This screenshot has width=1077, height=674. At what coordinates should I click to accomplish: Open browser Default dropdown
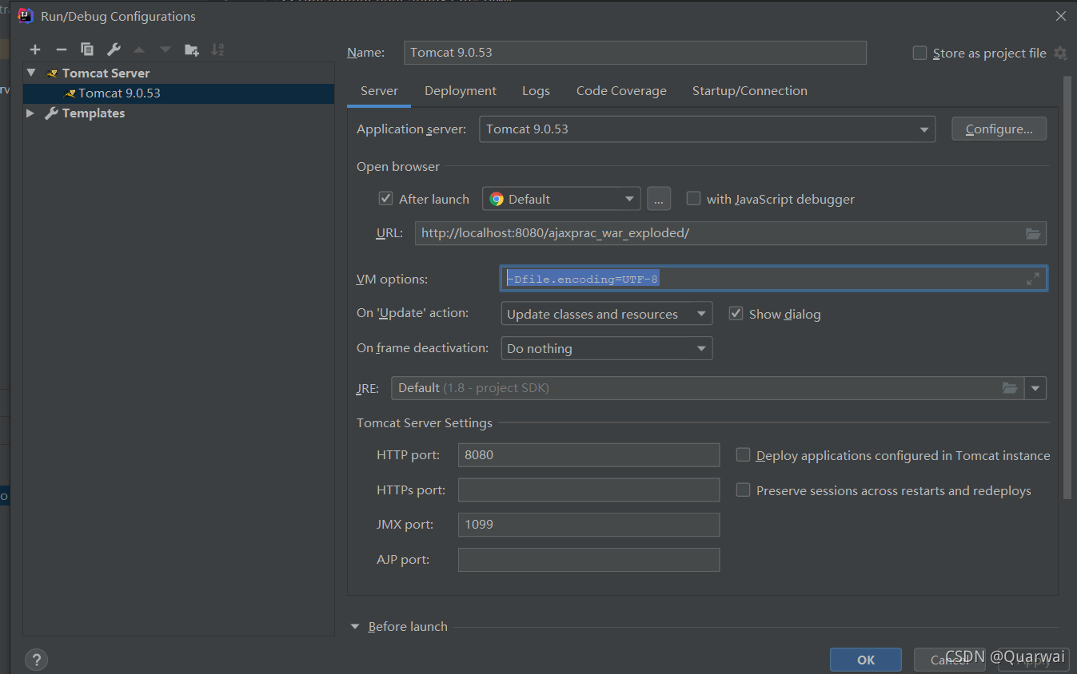561,199
